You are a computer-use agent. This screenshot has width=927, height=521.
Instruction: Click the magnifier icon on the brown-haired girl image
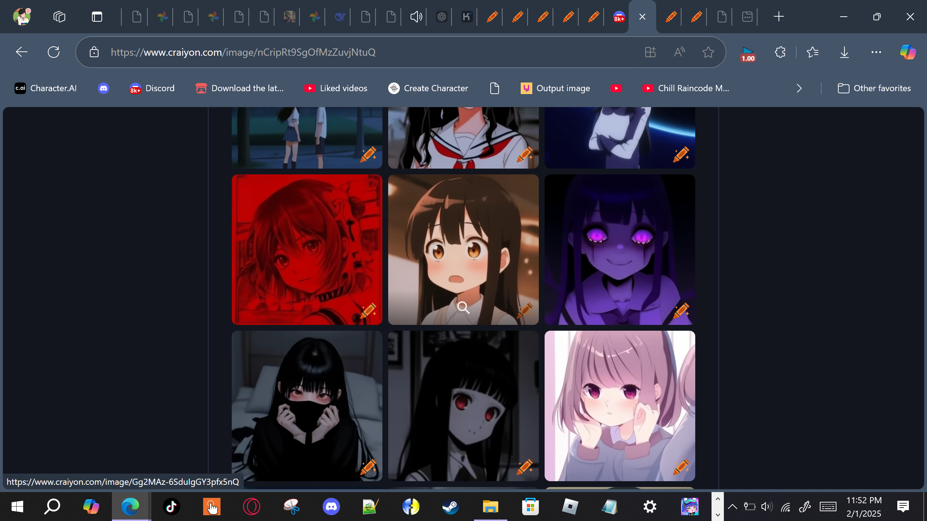point(463,308)
